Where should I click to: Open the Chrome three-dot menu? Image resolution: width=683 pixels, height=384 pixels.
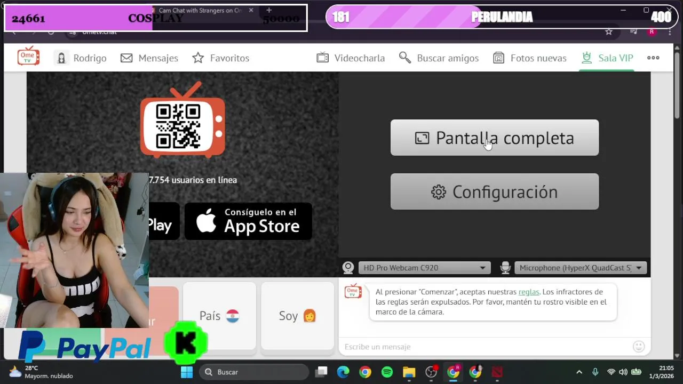tap(670, 31)
